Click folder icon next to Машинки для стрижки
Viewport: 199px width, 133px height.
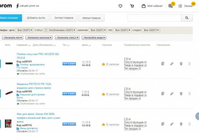18,95
